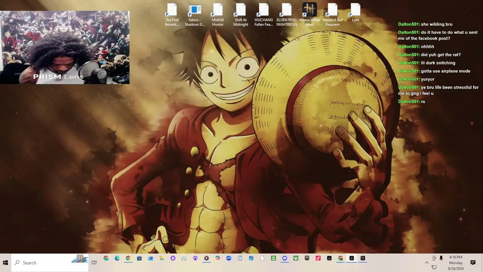Open the clock and calendar flyout
The image size is (483, 272).
tap(455, 263)
